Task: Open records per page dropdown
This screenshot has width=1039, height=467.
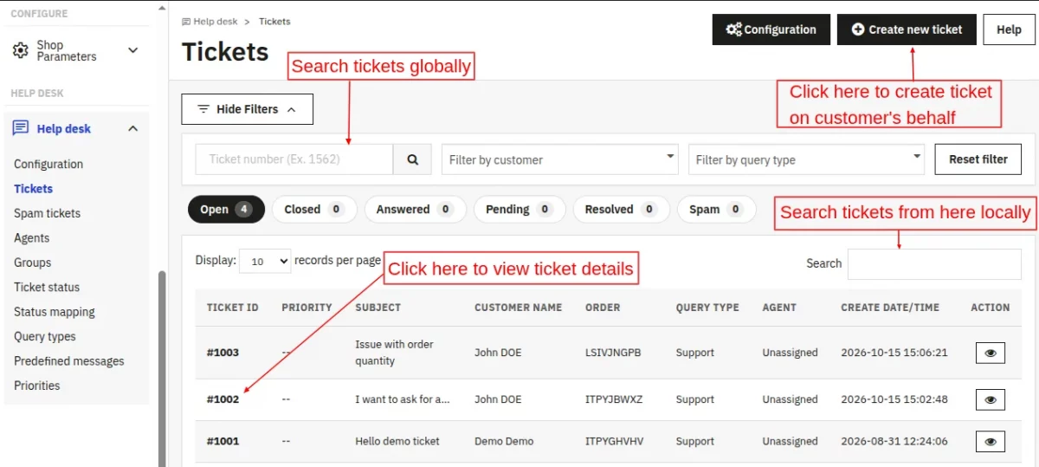Action: (x=265, y=261)
